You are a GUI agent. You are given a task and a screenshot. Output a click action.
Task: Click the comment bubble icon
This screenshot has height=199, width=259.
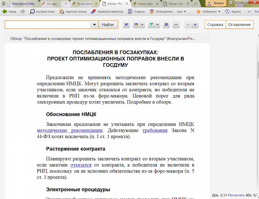tap(166, 25)
